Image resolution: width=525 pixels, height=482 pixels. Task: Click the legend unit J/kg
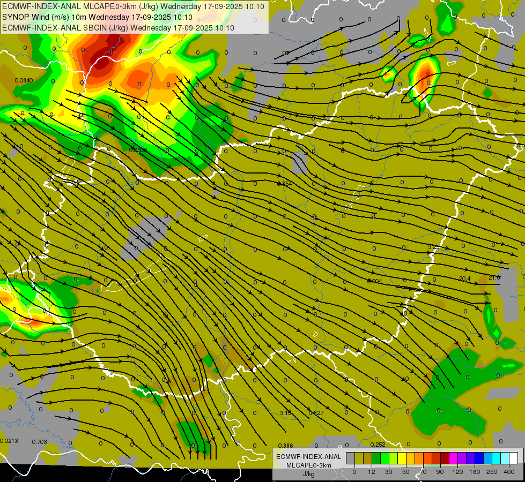(308, 474)
